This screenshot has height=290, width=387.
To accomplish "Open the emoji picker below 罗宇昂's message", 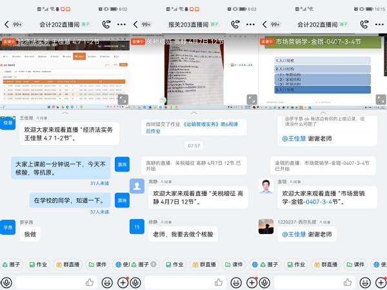I will point(107,282).
